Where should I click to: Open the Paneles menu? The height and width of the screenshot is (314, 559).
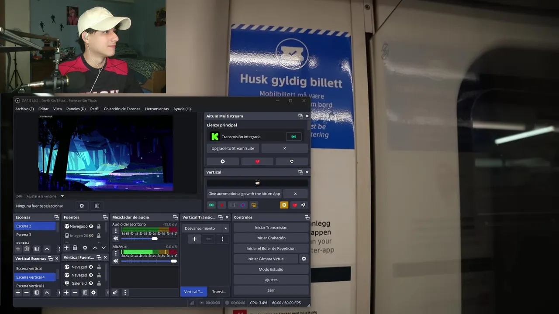[76, 109]
